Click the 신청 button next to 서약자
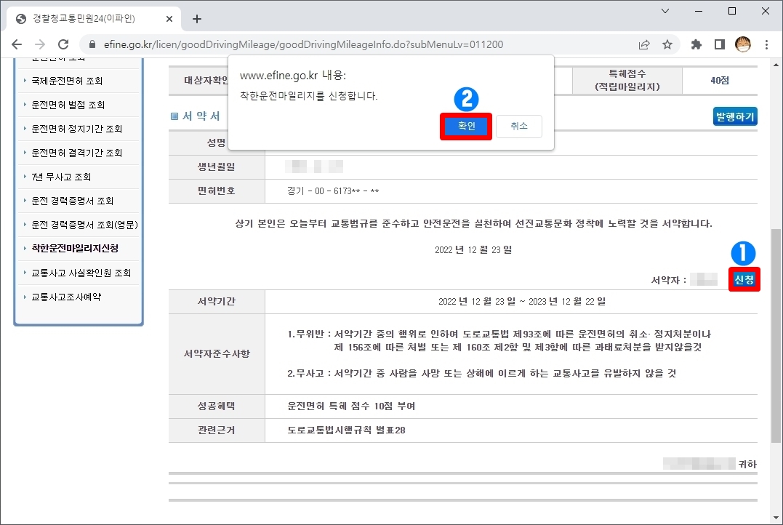This screenshot has width=783, height=525. tap(744, 280)
